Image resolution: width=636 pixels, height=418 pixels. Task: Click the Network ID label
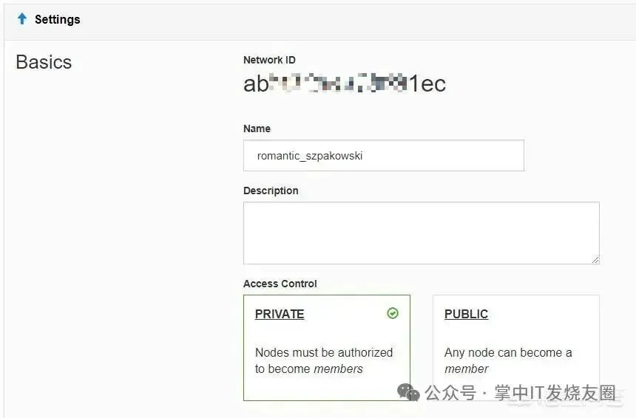[x=269, y=60]
